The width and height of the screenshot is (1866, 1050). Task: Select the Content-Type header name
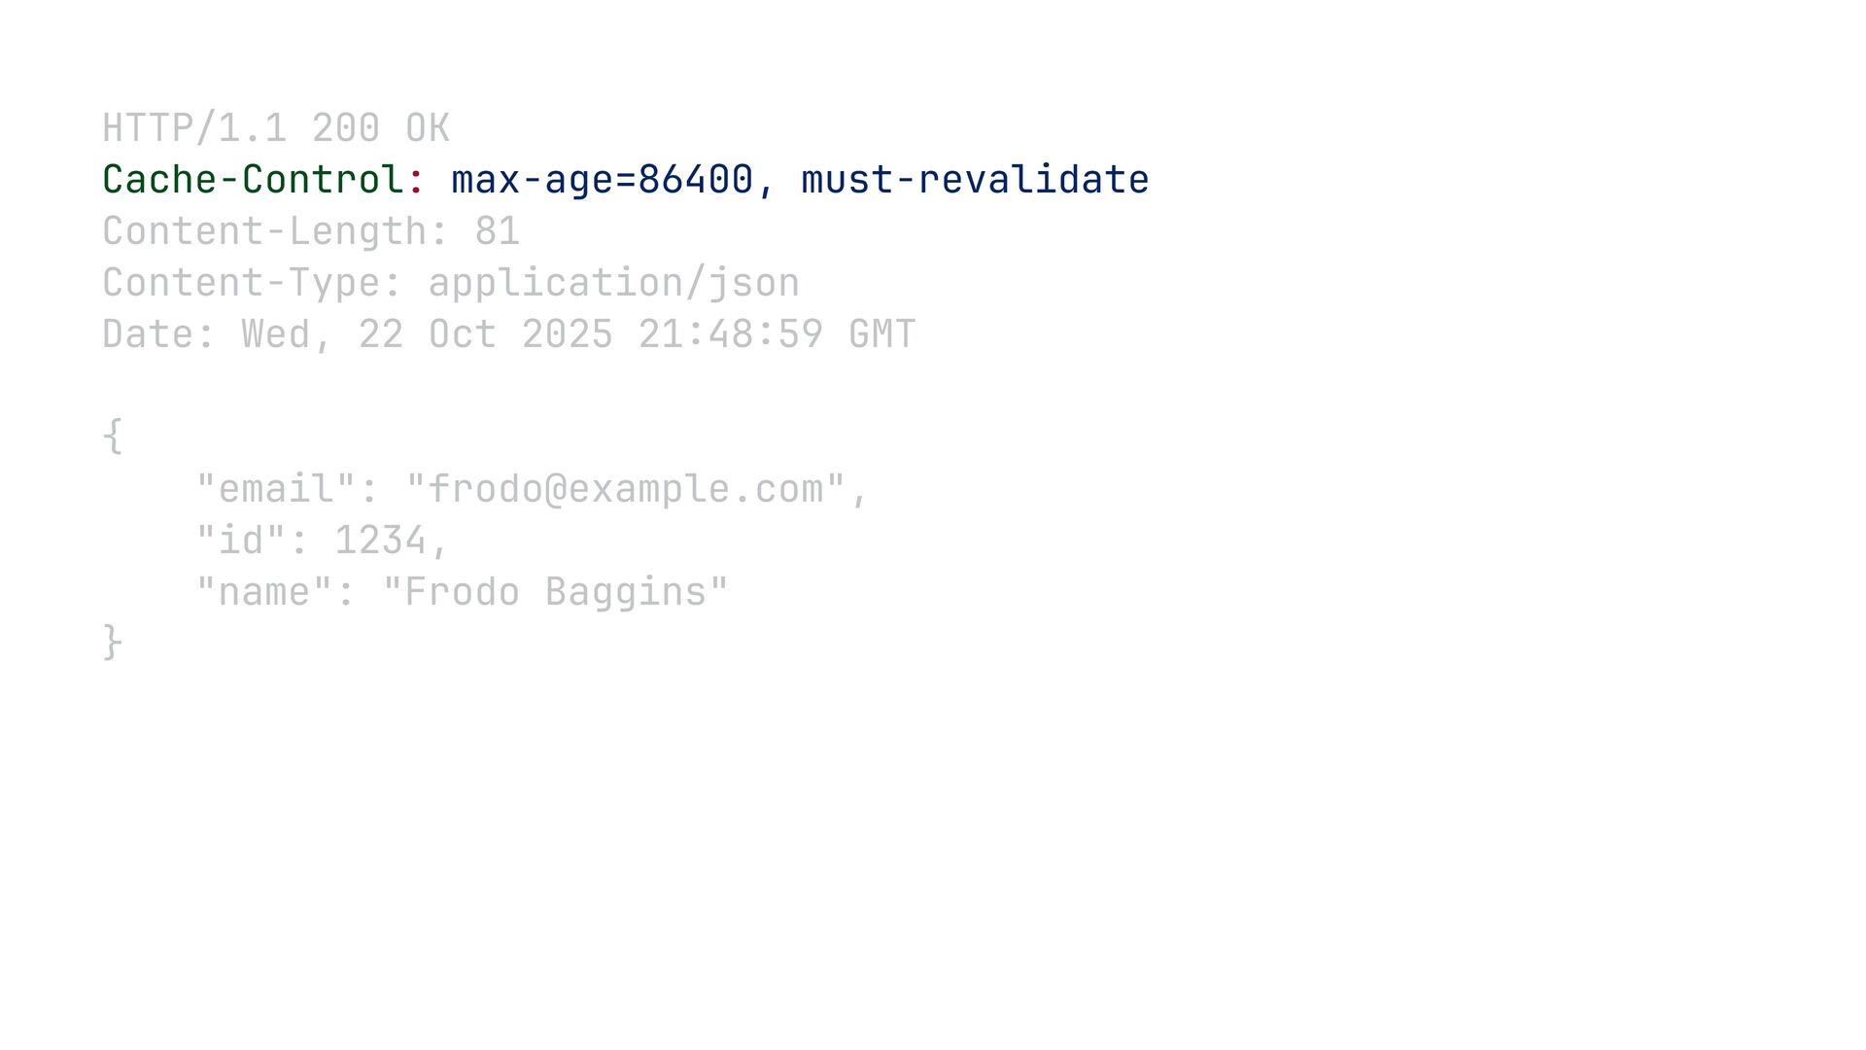click(x=241, y=284)
